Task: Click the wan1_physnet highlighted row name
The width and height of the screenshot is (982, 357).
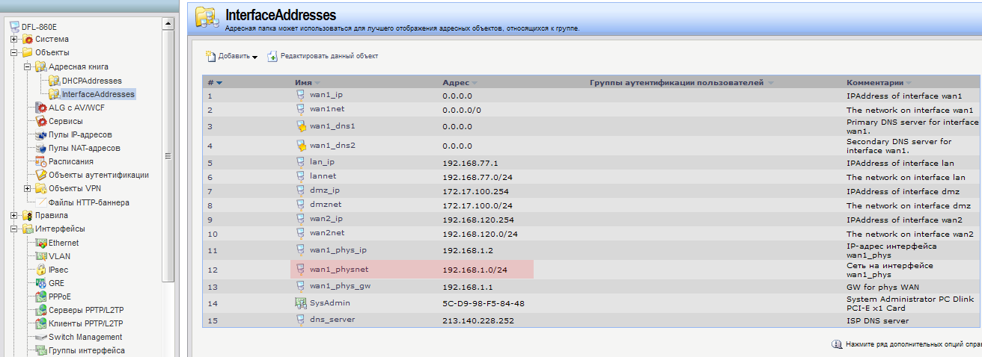Action: (x=339, y=270)
